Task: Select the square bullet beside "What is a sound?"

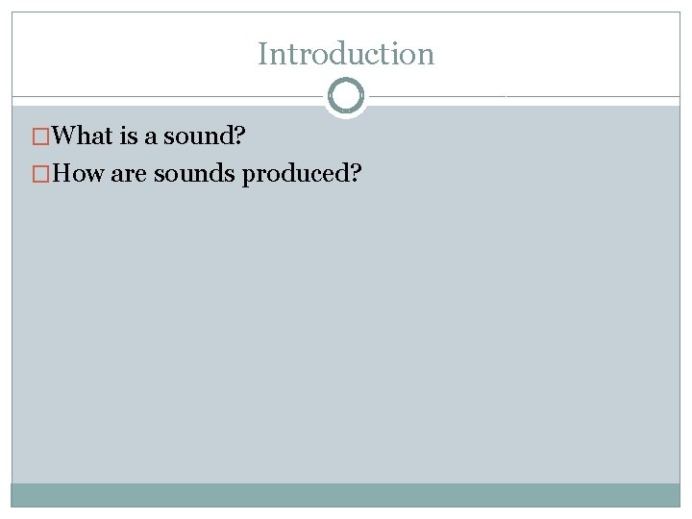Action: point(40,136)
